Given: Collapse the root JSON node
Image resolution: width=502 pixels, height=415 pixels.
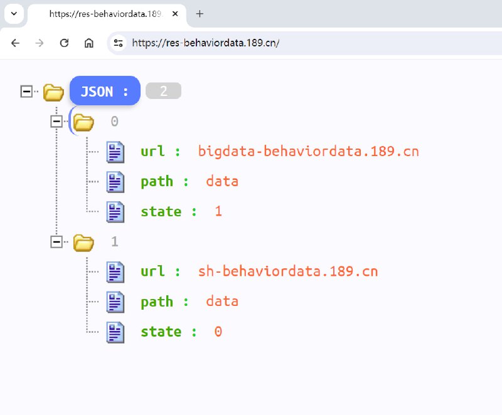Looking at the screenshot, I should click(26, 92).
